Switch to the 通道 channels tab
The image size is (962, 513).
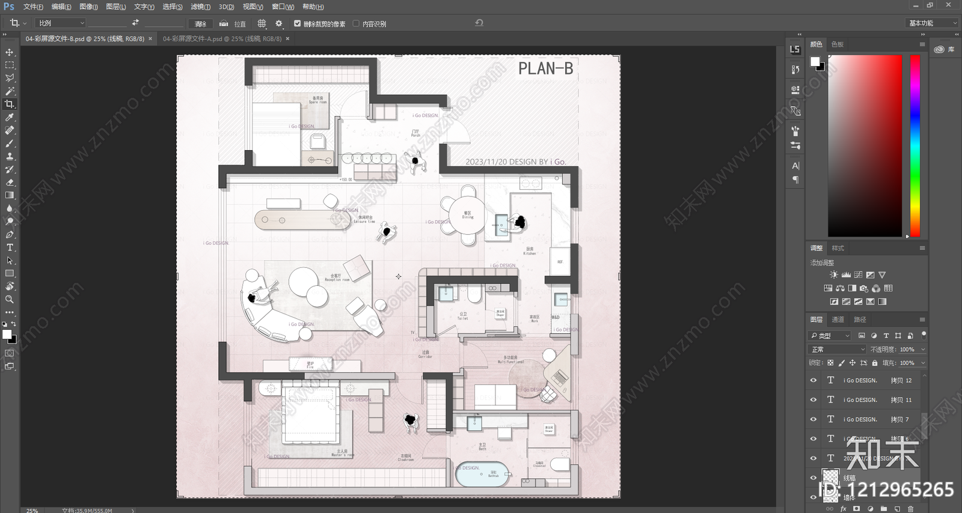[x=838, y=320]
